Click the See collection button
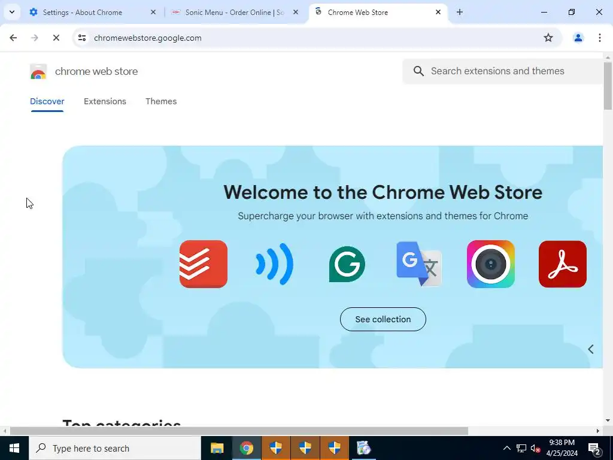Viewport: 613px width, 460px height. (383, 319)
